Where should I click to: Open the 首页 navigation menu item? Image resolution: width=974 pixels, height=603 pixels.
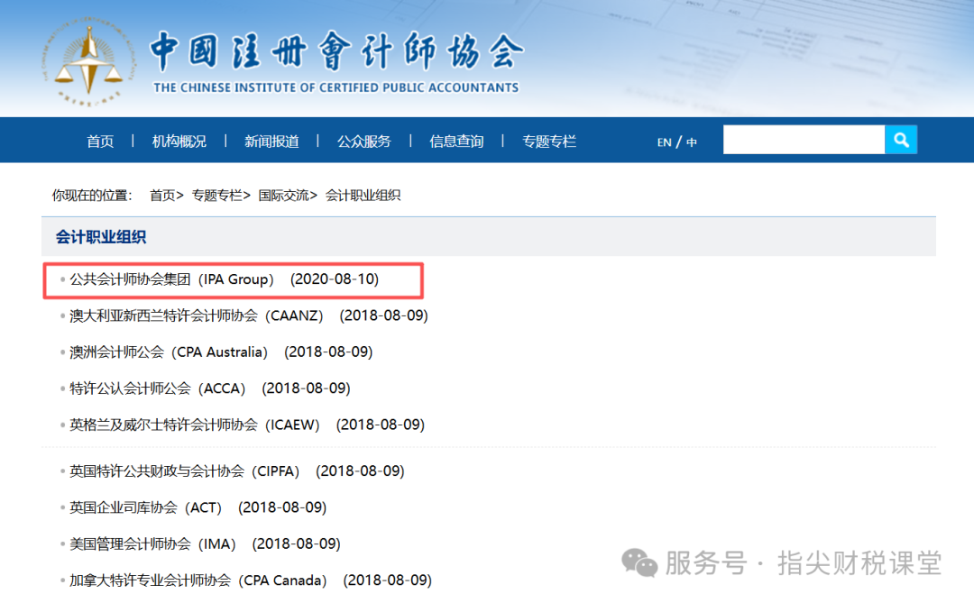pyautogui.click(x=100, y=142)
